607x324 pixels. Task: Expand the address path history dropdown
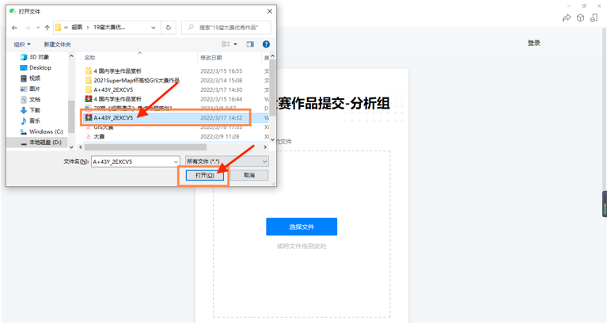tap(153, 28)
